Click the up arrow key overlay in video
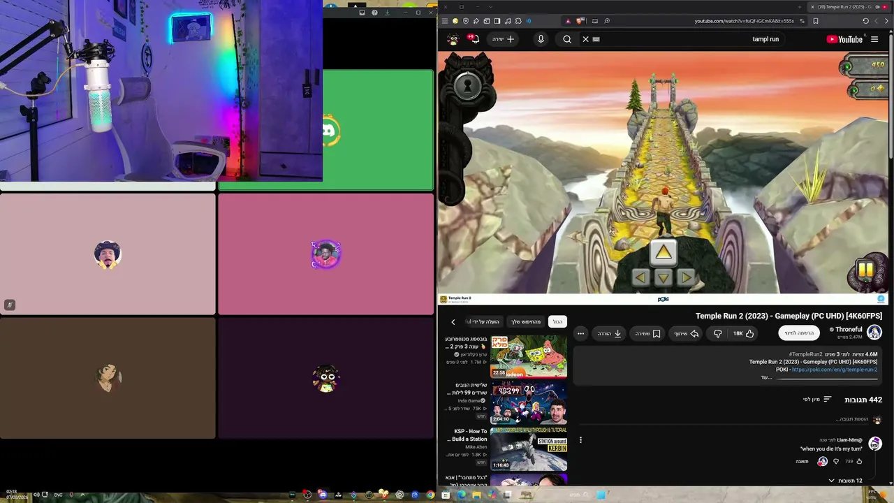The width and height of the screenshot is (894, 503). [x=664, y=253]
